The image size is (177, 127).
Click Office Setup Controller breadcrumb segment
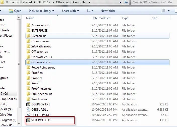coord(71,2)
